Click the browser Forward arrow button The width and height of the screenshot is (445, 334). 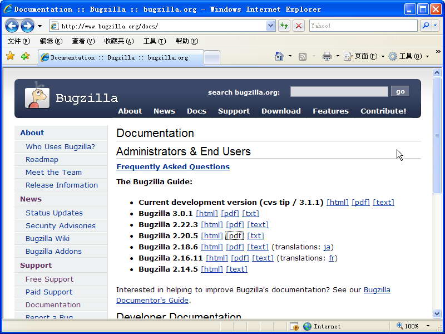click(x=27, y=26)
